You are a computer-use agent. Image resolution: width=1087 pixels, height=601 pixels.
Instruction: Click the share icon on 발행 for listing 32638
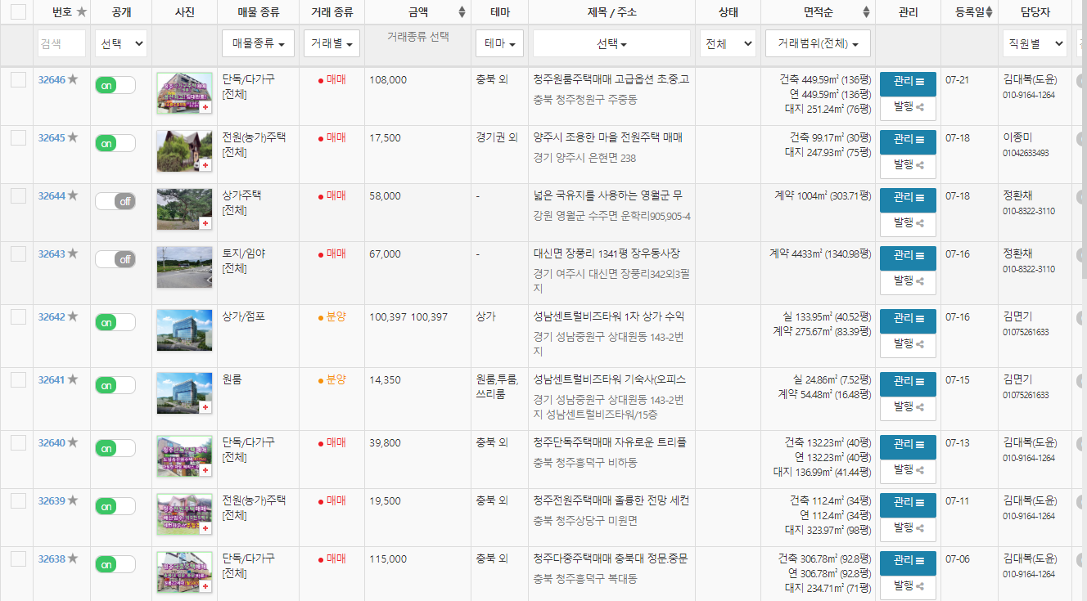(920, 587)
